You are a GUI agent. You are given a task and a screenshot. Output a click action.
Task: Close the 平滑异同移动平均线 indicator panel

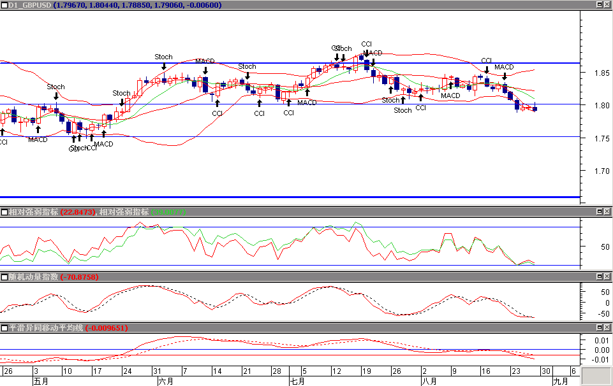click(x=607, y=328)
